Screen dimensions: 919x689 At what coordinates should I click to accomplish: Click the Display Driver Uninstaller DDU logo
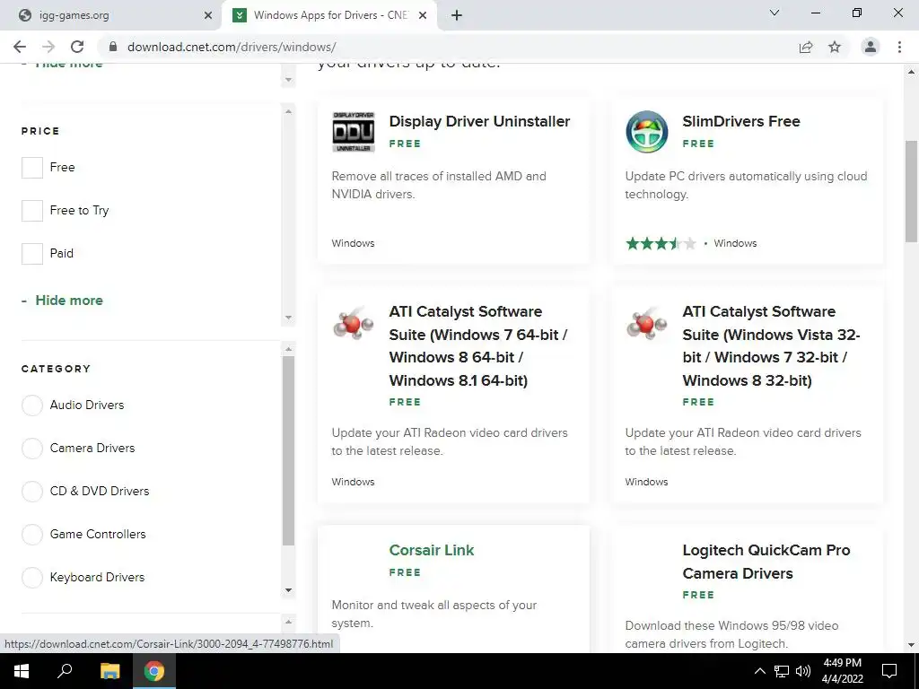(x=354, y=132)
